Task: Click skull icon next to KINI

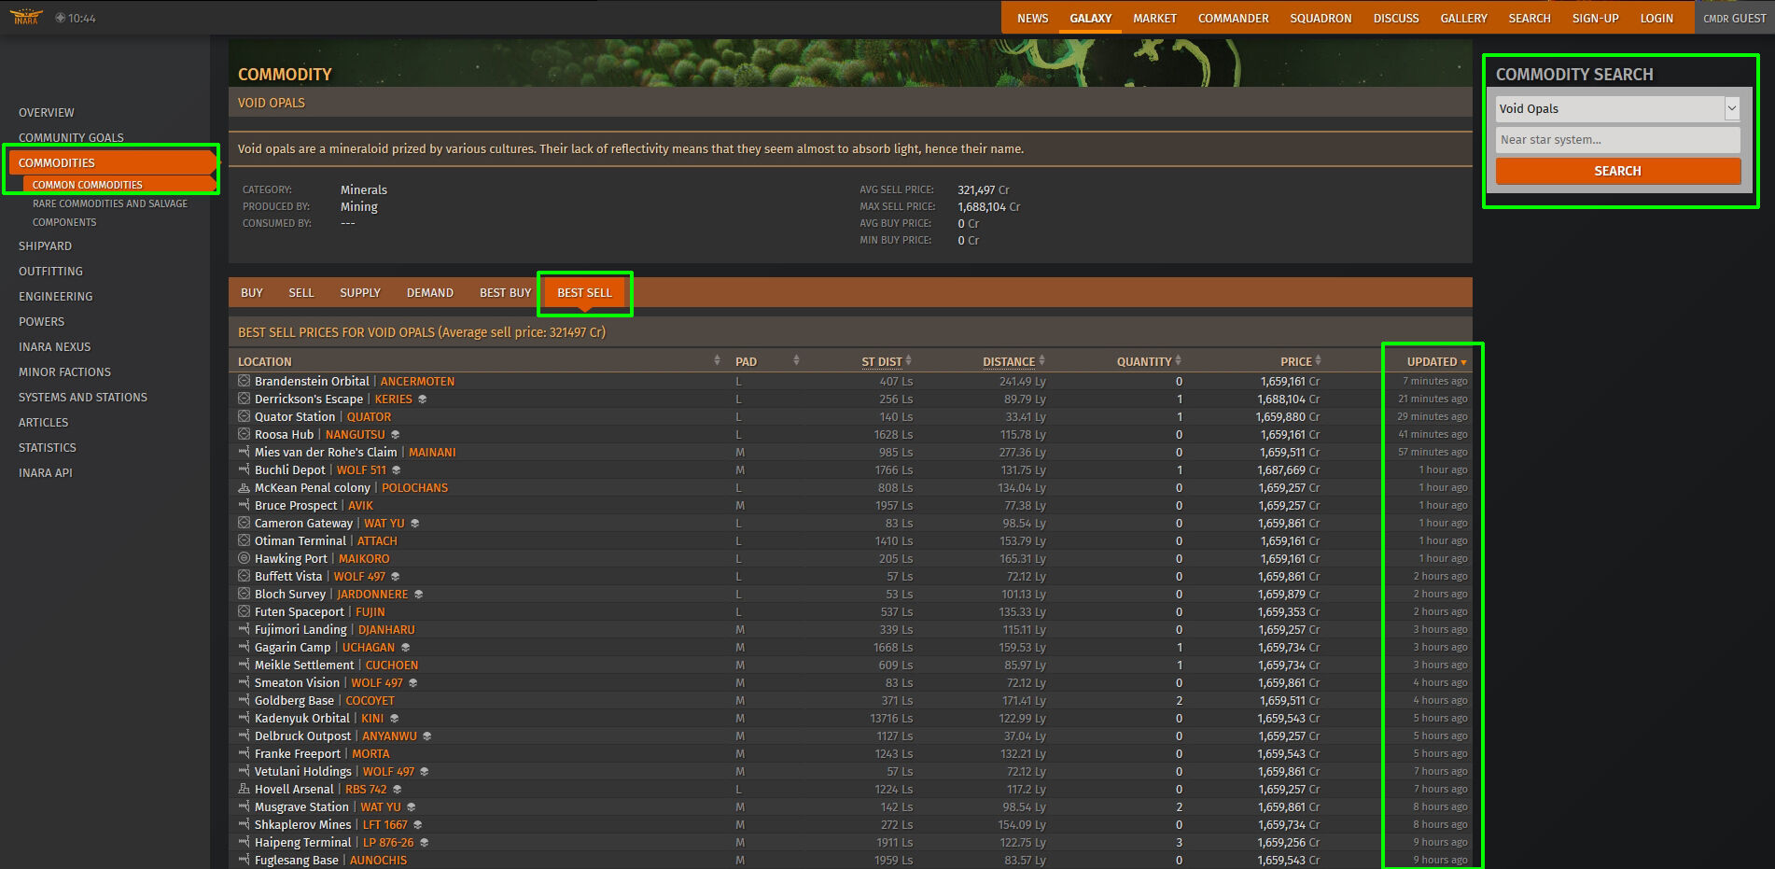Action: coord(394,719)
